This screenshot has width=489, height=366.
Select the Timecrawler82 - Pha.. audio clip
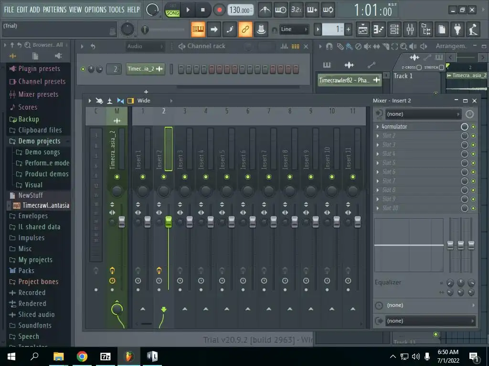point(350,80)
